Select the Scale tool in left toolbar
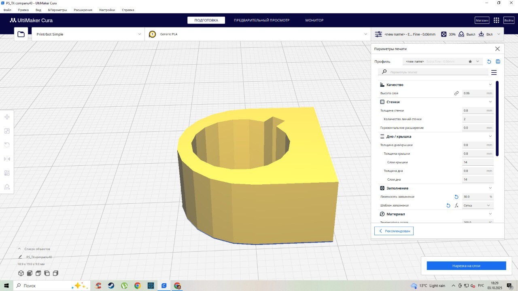 (7, 131)
